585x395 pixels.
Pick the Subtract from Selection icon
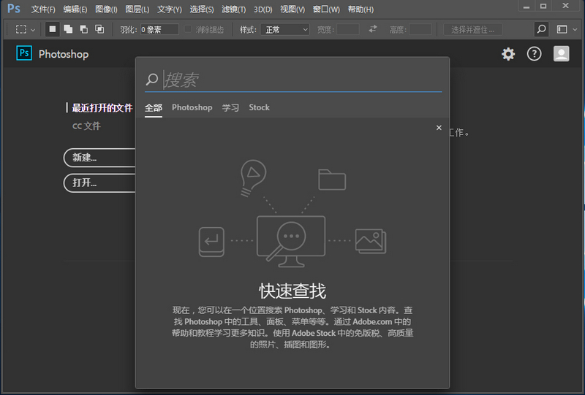(83, 29)
